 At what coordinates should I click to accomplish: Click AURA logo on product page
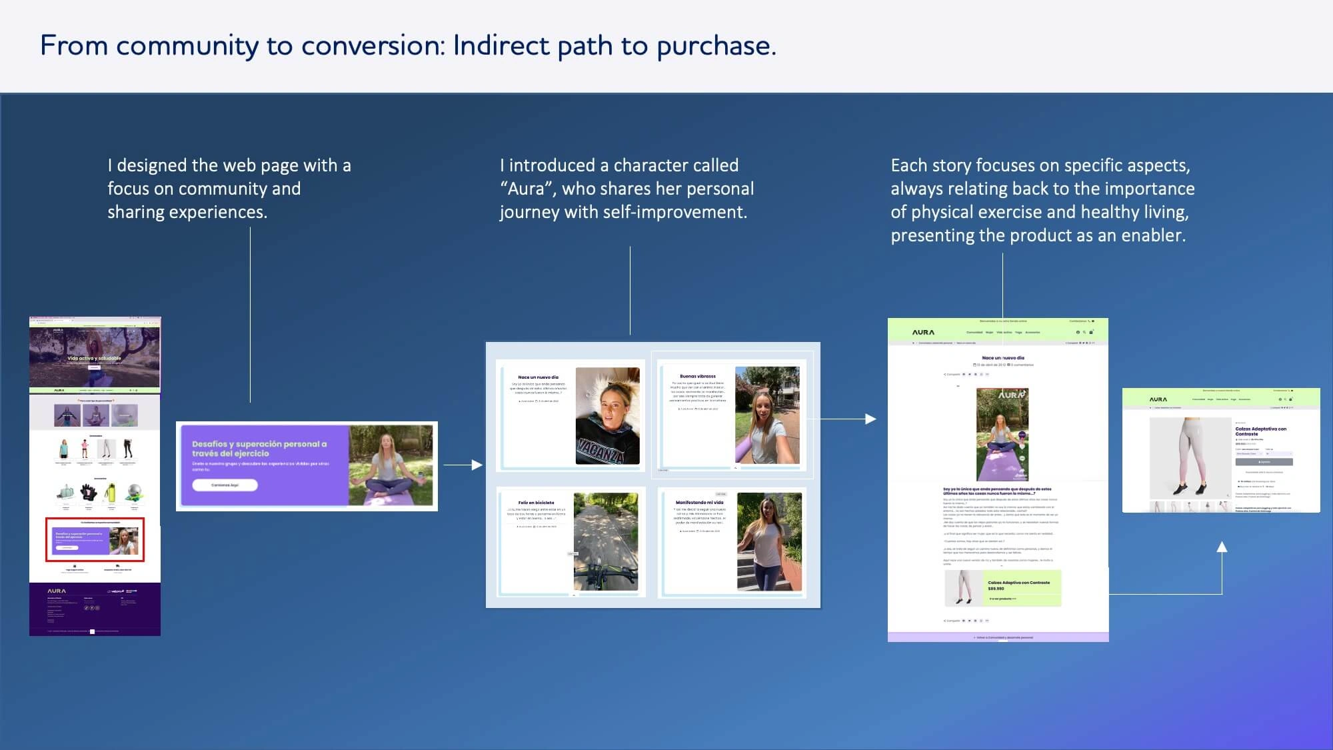[1158, 399]
